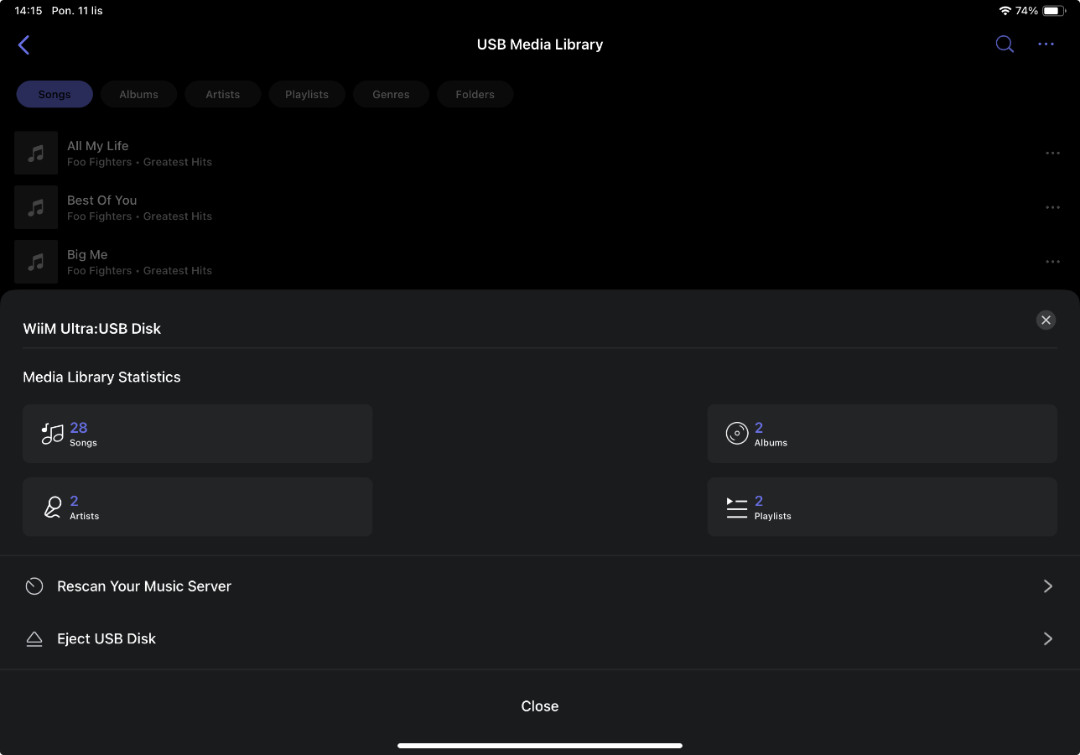The width and height of the screenshot is (1080, 755).
Task: Click the Albums disc icon
Action: click(x=737, y=434)
